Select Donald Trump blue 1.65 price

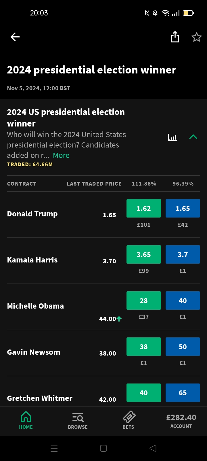183,208
